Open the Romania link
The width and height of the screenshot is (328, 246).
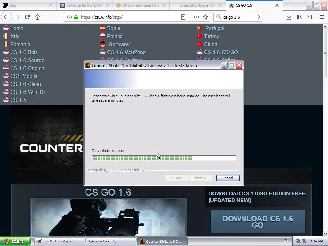coord(20,44)
